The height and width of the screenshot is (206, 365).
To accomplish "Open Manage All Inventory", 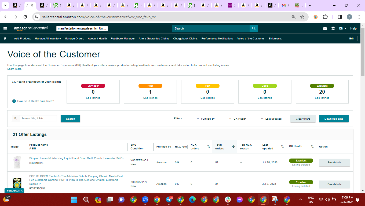I will pos(48,39).
